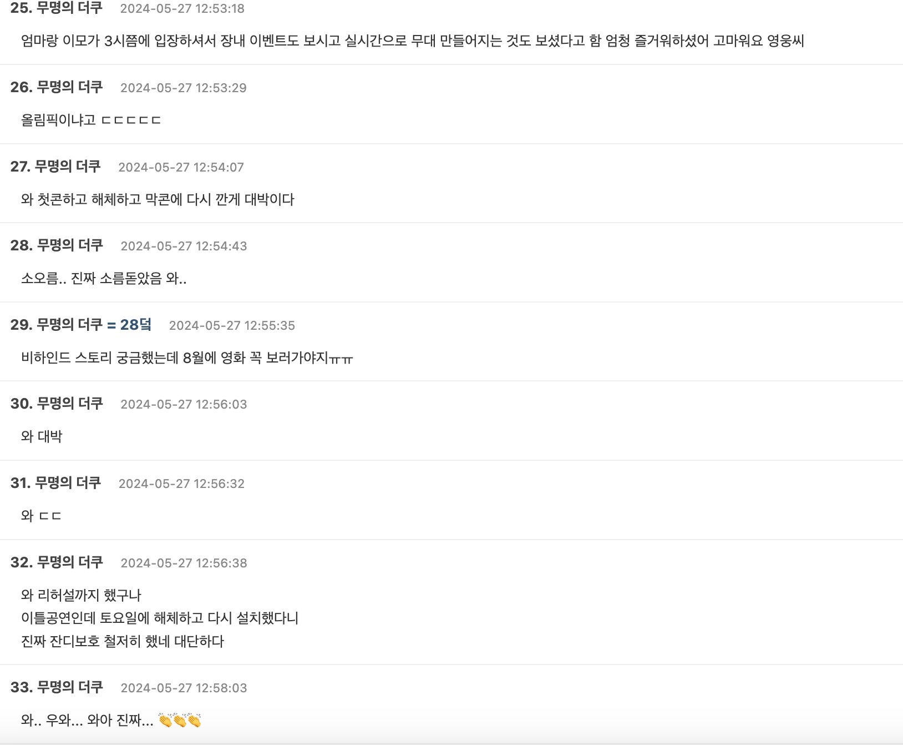Screen dimensions: 903x745
Task: Click comment 31's author name
Action: 68,483
